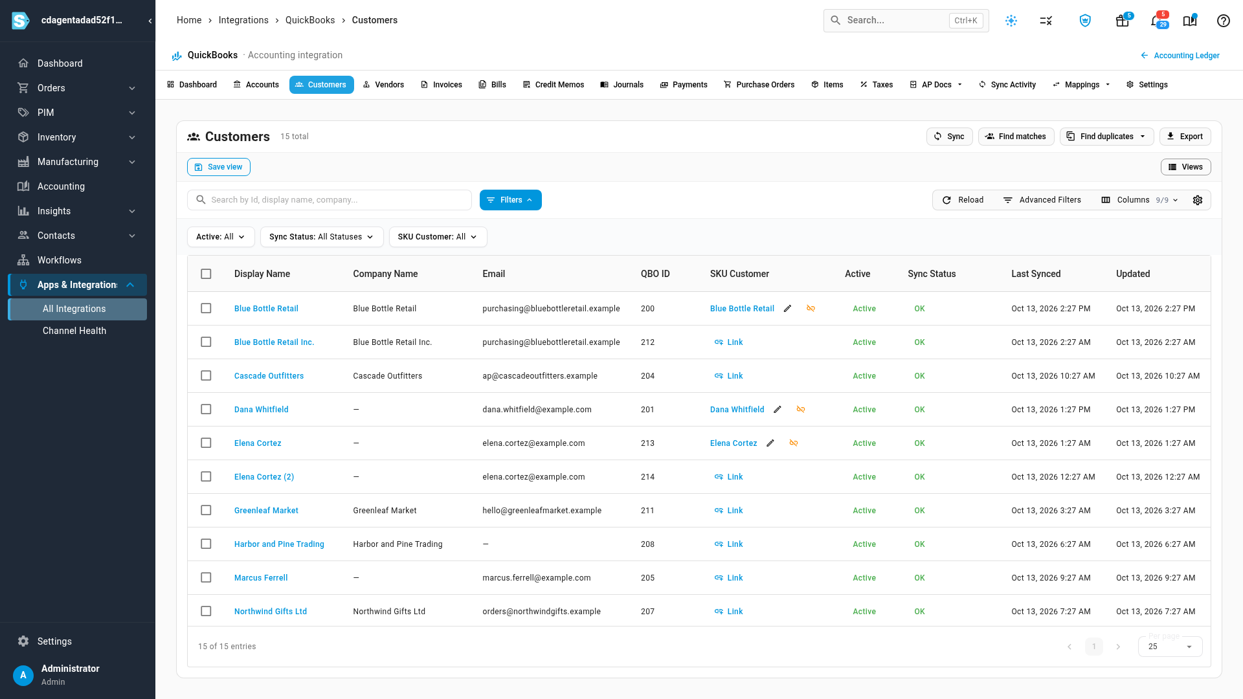Unlink SKU customer for Dana Whitfield
1243x699 pixels.
801,410
